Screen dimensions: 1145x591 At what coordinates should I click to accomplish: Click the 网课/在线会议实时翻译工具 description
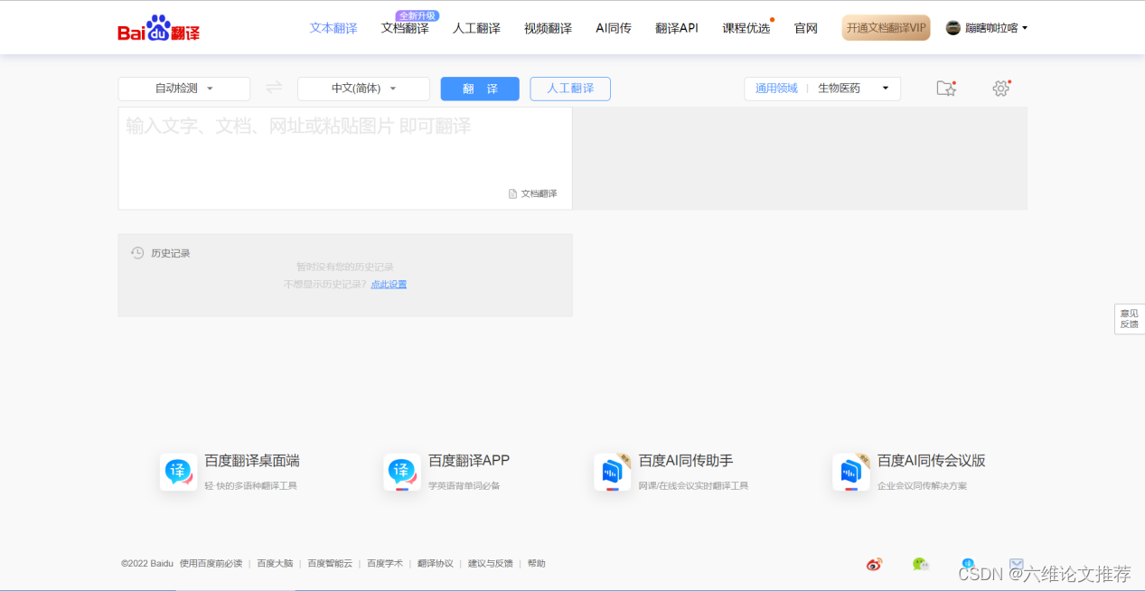[694, 486]
